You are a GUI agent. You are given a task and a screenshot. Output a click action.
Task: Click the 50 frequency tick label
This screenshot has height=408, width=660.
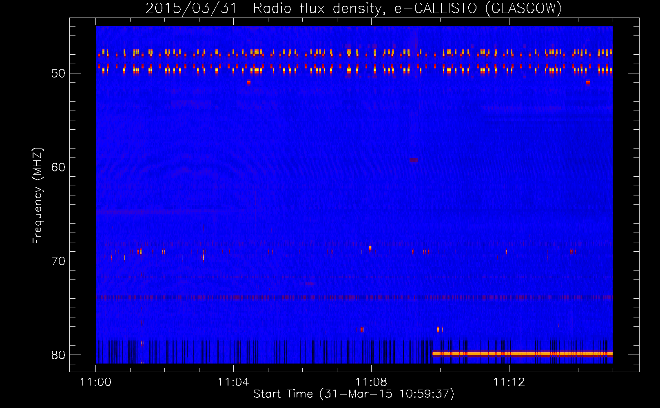pos(58,73)
